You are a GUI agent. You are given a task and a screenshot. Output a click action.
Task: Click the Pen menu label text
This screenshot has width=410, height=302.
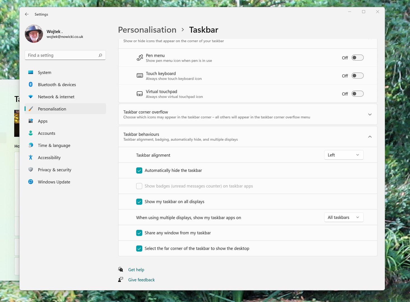(155, 55)
